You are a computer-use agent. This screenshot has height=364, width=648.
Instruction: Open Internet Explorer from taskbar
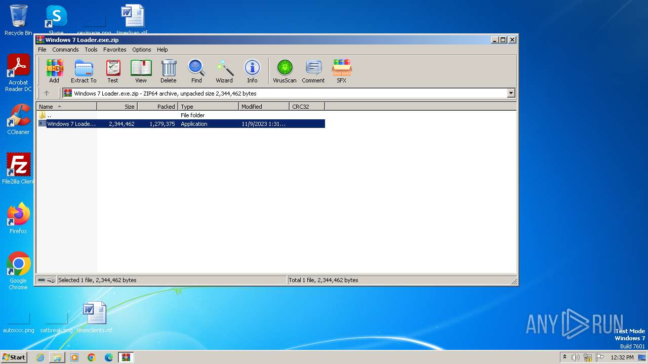pos(40,357)
